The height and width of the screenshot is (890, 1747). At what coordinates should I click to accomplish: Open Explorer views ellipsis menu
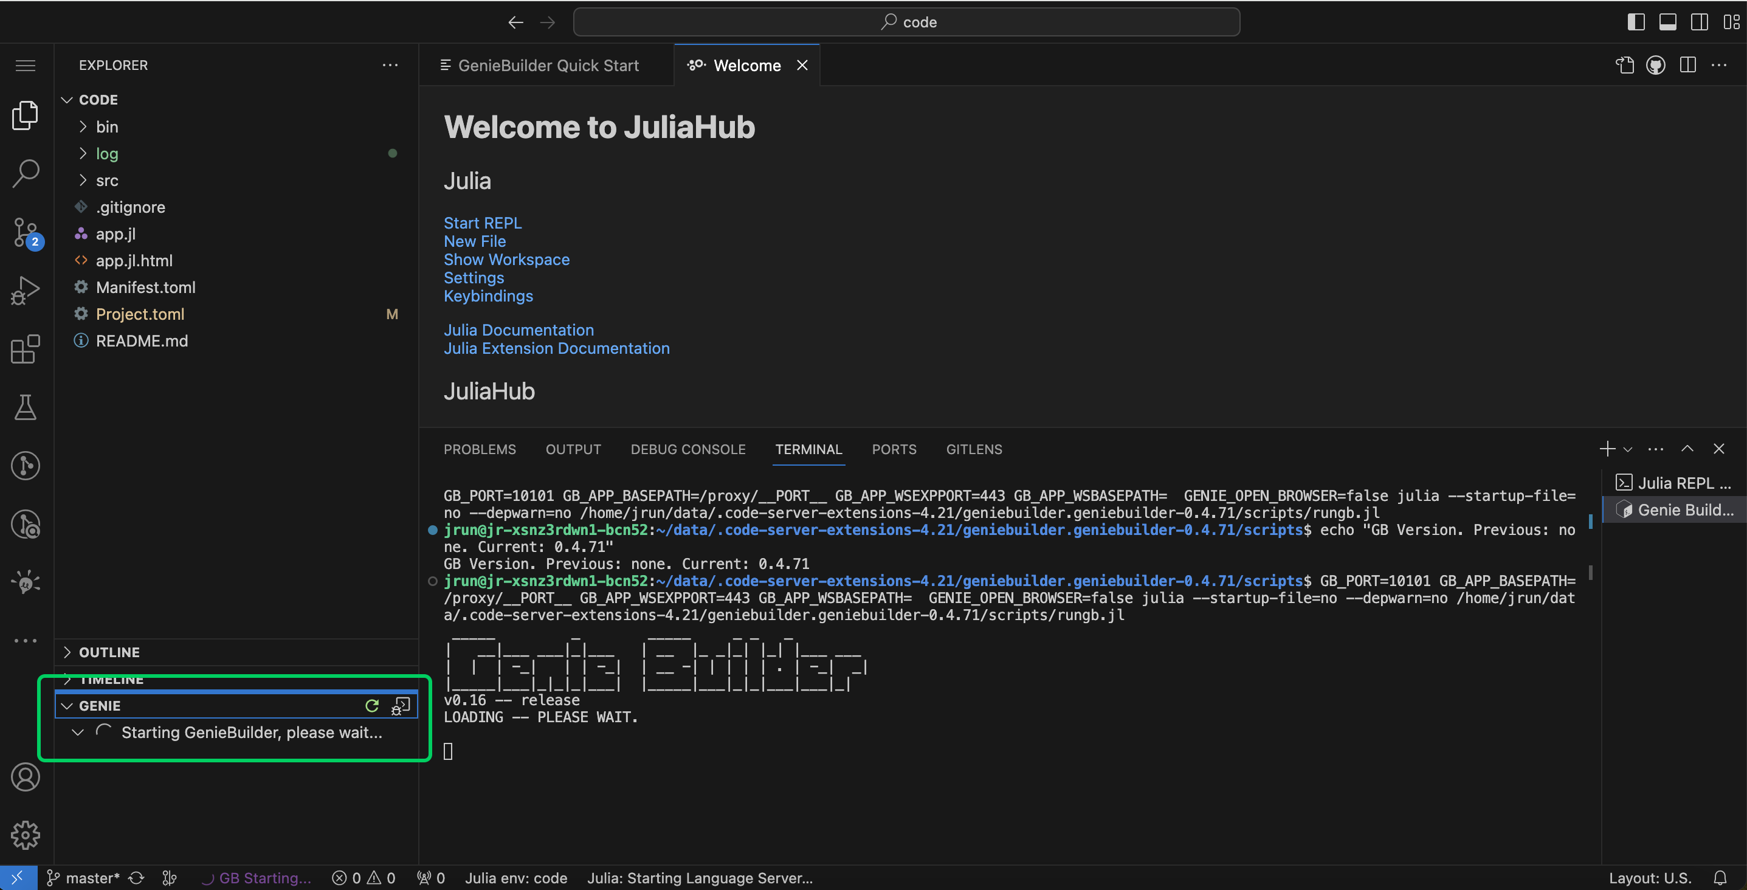(390, 65)
